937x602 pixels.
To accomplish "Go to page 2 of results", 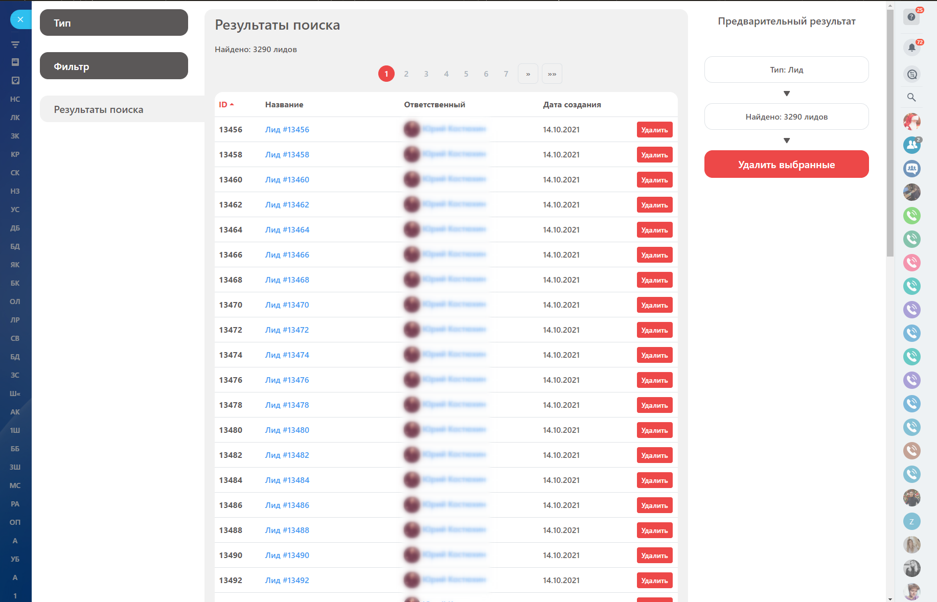I will 406,74.
